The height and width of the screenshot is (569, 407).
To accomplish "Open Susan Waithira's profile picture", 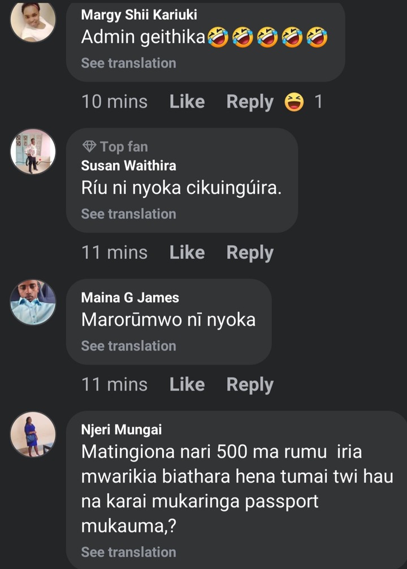I will click(x=33, y=151).
